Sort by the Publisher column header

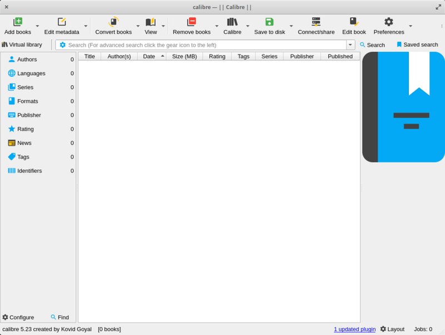pyautogui.click(x=302, y=56)
